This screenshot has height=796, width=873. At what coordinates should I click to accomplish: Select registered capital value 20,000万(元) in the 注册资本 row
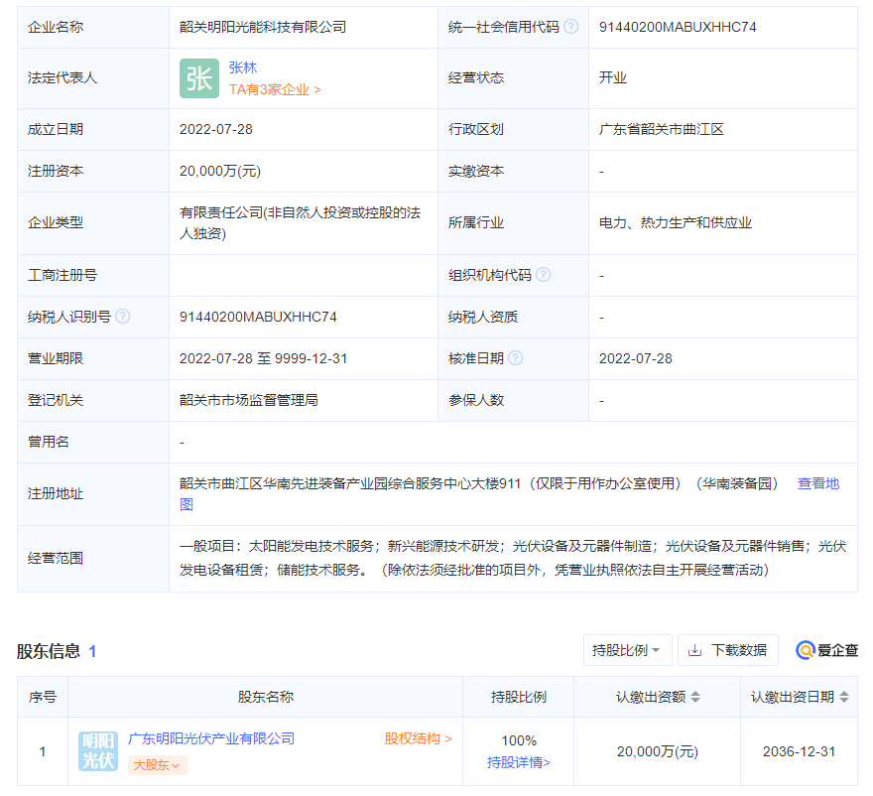click(220, 171)
